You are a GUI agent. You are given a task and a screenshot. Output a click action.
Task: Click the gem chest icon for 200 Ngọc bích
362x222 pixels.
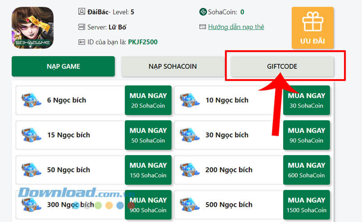(190, 170)
